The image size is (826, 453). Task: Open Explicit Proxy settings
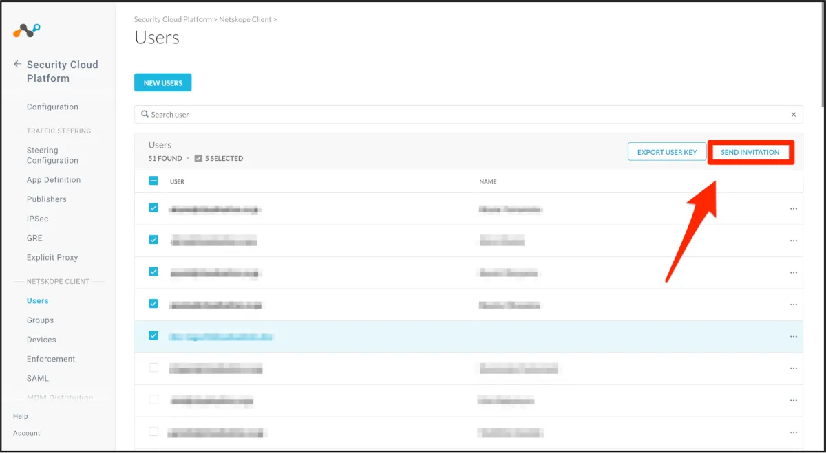coord(52,257)
